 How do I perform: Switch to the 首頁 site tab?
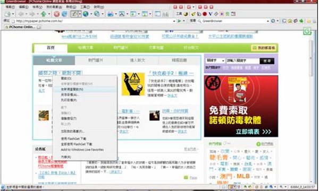tap(51, 48)
